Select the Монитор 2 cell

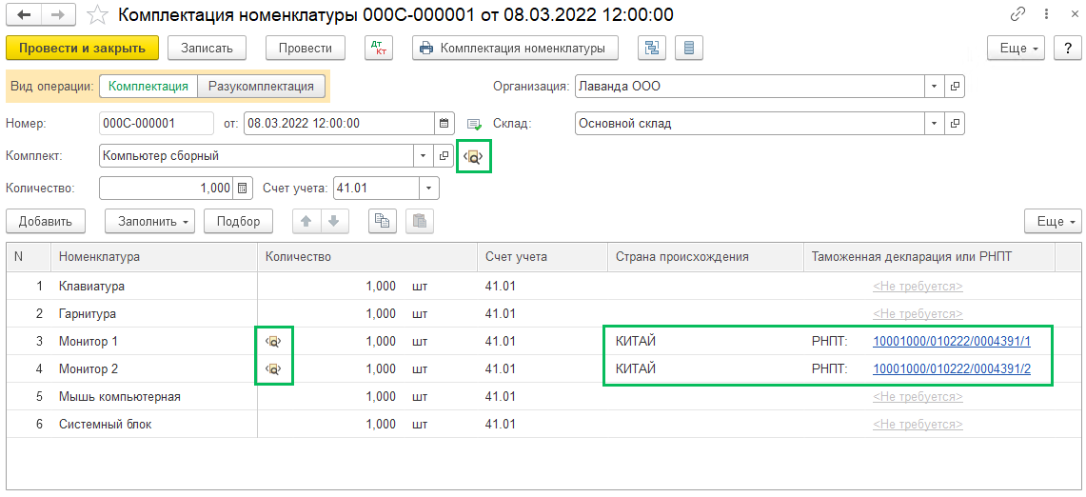[x=154, y=368]
